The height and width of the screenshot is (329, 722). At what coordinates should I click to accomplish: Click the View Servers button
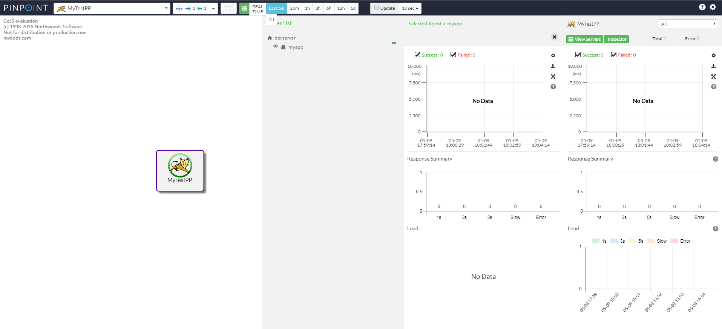[x=584, y=39]
